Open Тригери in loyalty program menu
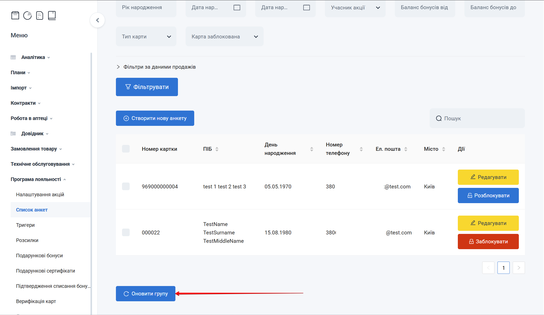This screenshot has width=544, height=315. click(25, 225)
